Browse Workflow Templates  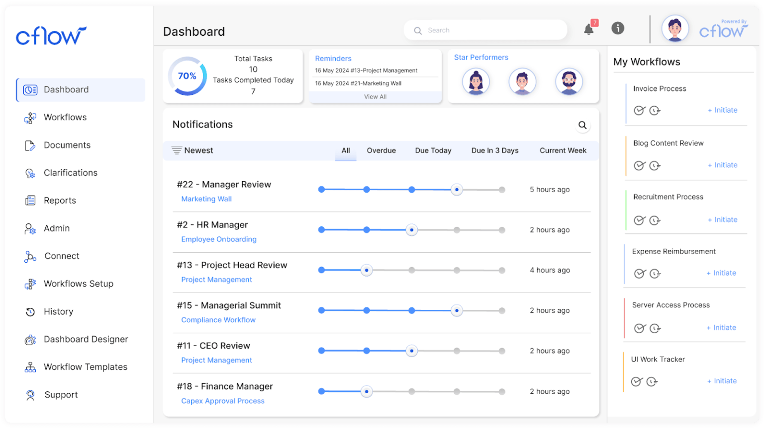coord(85,367)
